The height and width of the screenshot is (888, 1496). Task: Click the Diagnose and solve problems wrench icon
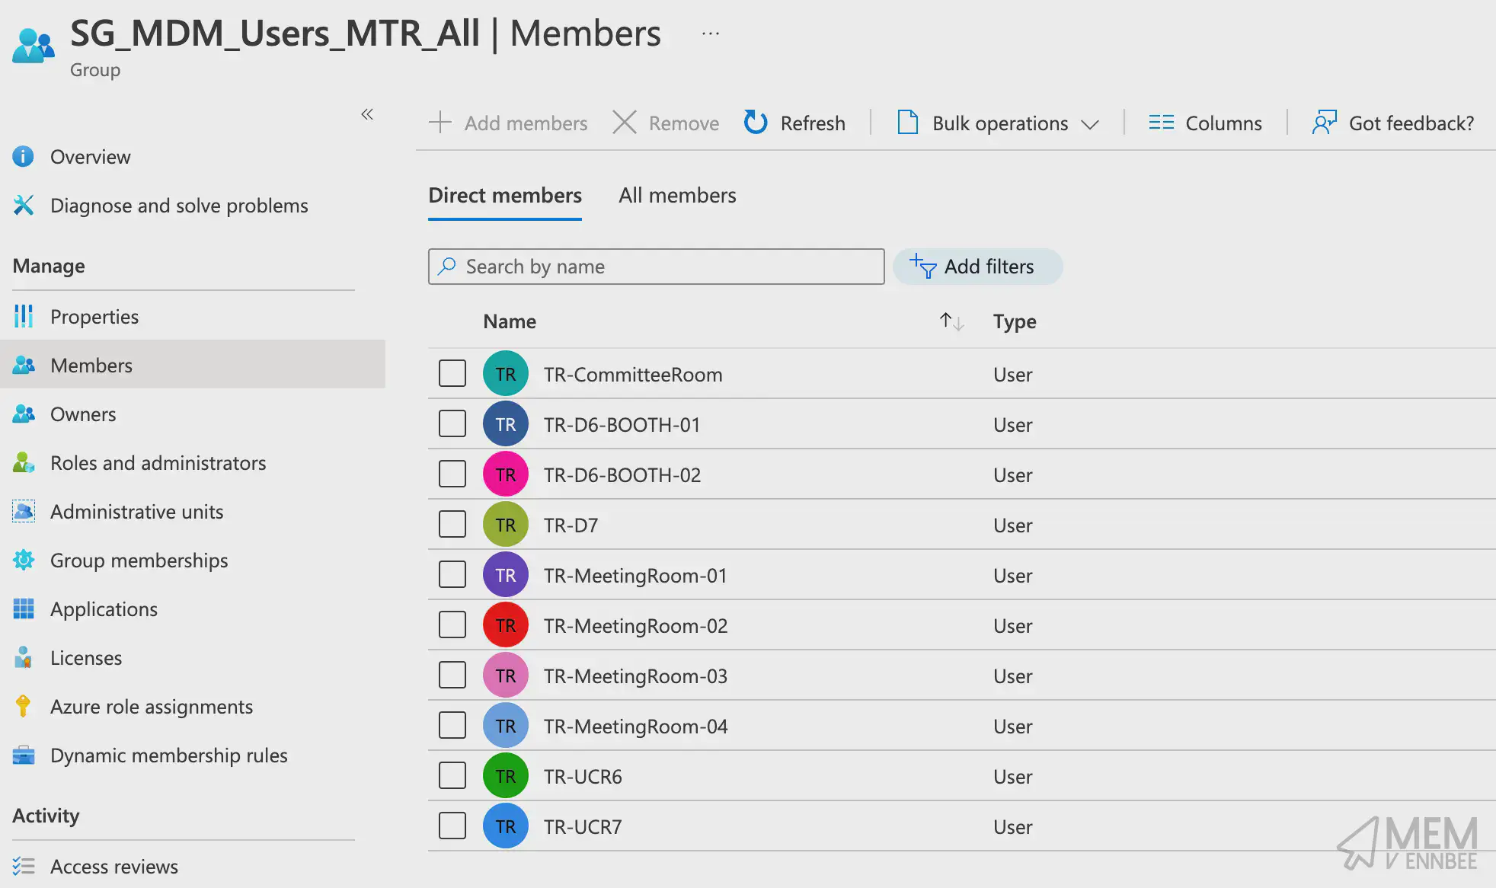(x=24, y=205)
